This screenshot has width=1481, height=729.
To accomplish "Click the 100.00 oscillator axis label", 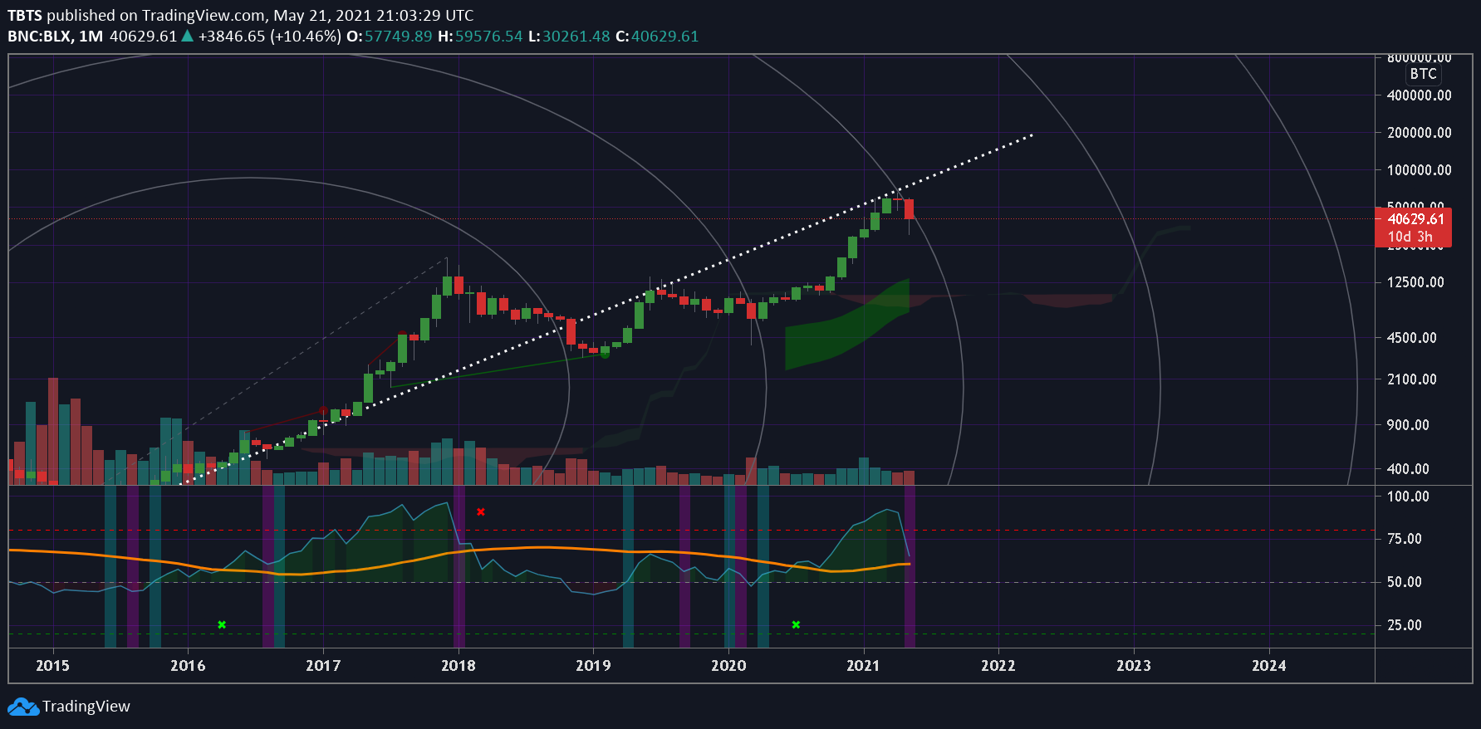I will (x=1408, y=497).
